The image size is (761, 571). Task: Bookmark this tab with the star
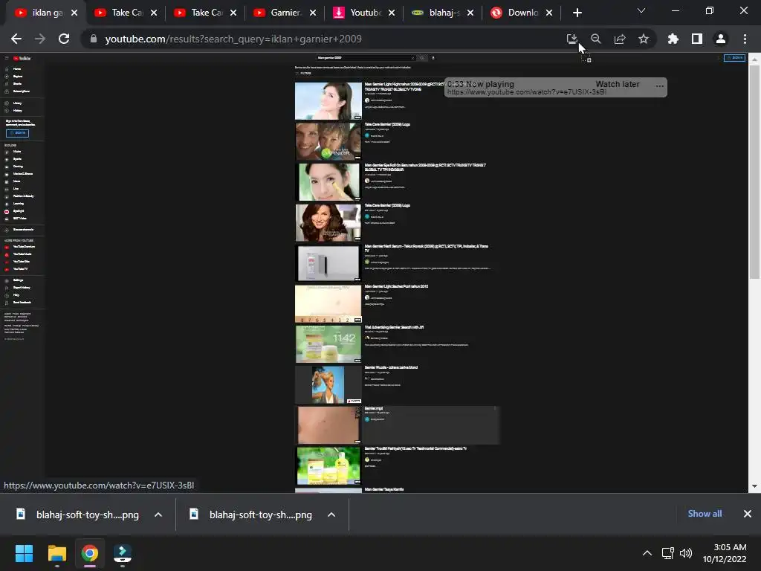[x=644, y=39]
